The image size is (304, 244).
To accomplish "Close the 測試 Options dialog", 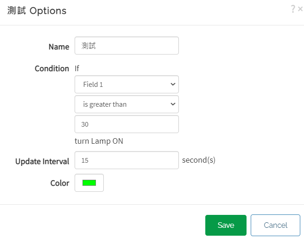I will point(300,9).
